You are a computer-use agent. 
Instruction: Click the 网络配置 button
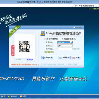pos(47,57)
